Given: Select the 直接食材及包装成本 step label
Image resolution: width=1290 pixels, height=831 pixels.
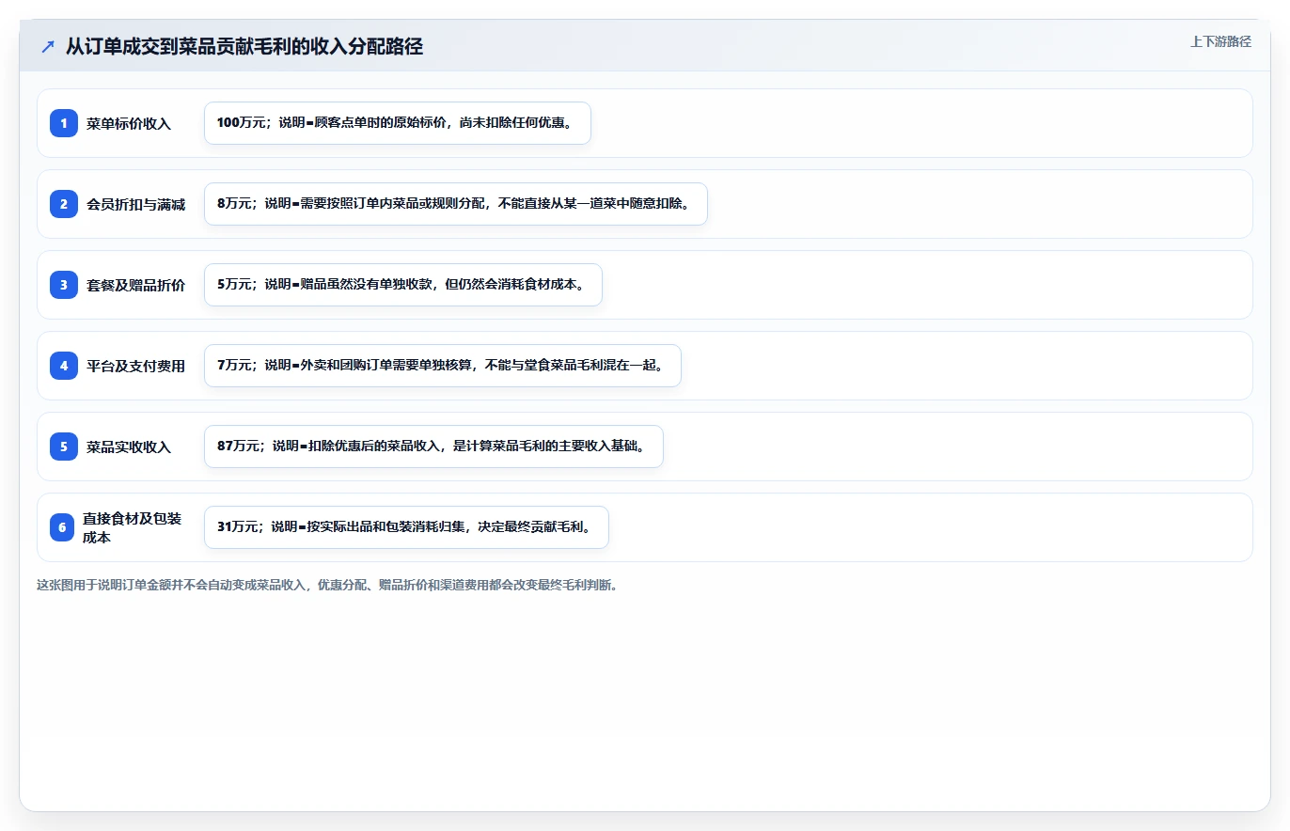Looking at the screenshot, I should pos(132,527).
